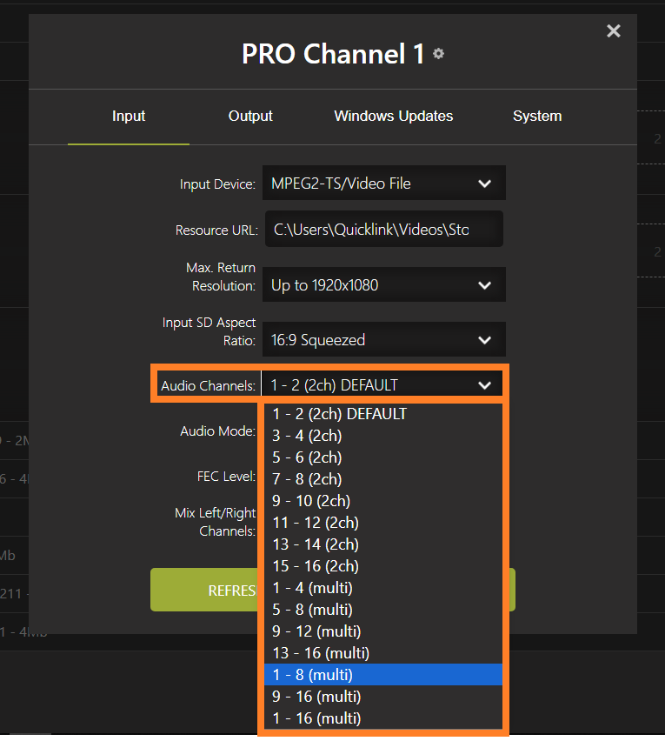Open the Input SD Aspect Ratio dropdown

point(383,339)
